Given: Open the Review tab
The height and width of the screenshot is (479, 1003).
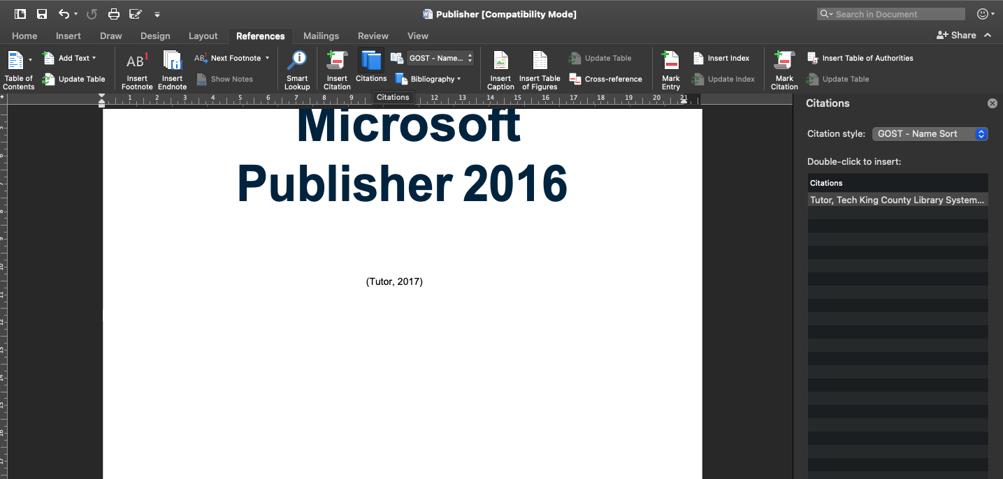Looking at the screenshot, I should (373, 36).
